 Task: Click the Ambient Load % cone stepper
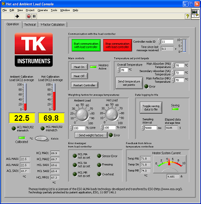click(71, 128)
